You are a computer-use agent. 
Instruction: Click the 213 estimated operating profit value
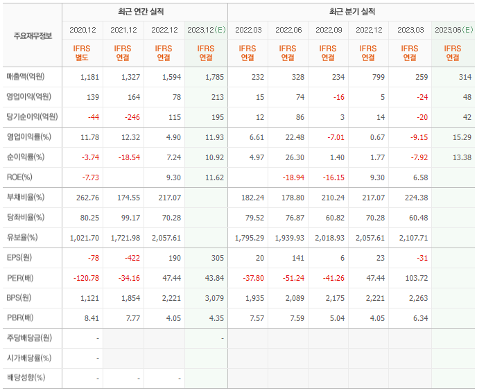[x=218, y=97]
